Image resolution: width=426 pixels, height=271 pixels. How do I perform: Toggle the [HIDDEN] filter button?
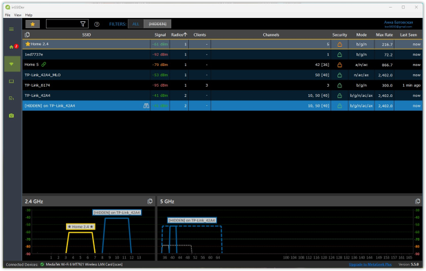coord(157,24)
